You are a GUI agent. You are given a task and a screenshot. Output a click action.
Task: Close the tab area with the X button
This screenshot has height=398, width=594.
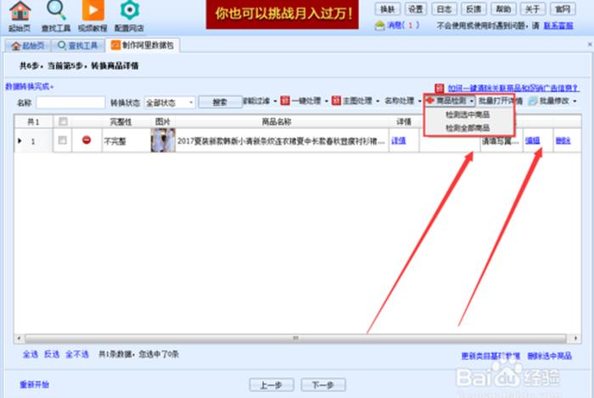pyautogui.click(x=590, y=45)
